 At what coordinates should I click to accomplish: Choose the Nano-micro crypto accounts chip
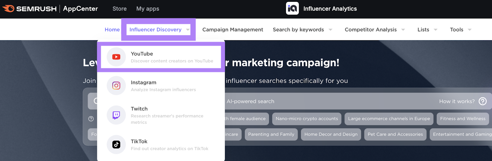[x=307, y=119]
